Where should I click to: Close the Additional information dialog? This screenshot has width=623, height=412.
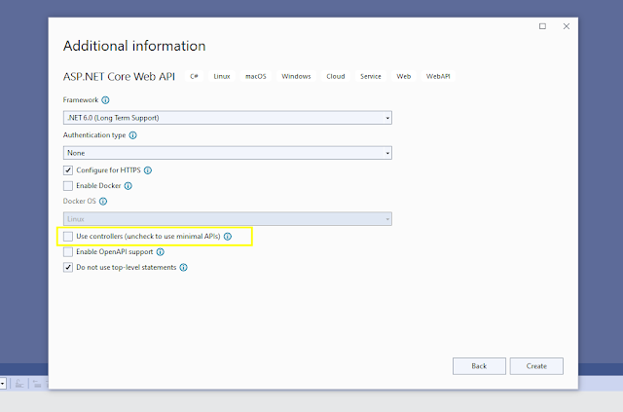pyautogui.click(x=567, y=26)
